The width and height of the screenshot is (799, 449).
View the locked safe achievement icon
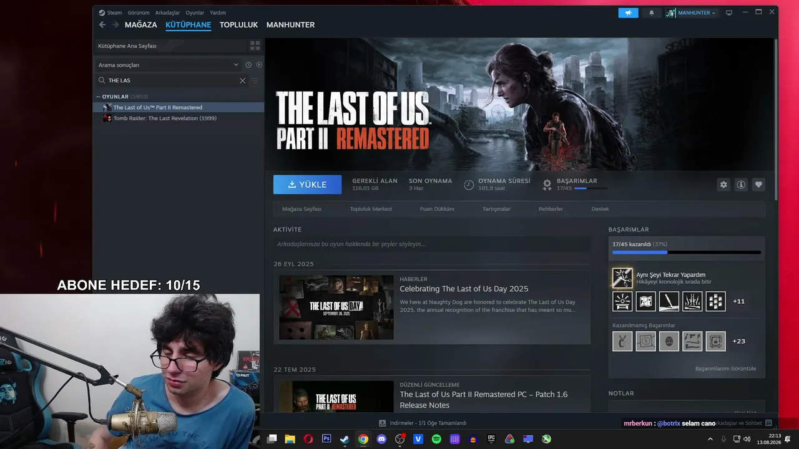pos(716,341)
